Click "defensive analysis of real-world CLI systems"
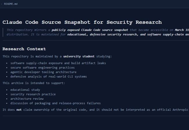 (x=49, y=77)
